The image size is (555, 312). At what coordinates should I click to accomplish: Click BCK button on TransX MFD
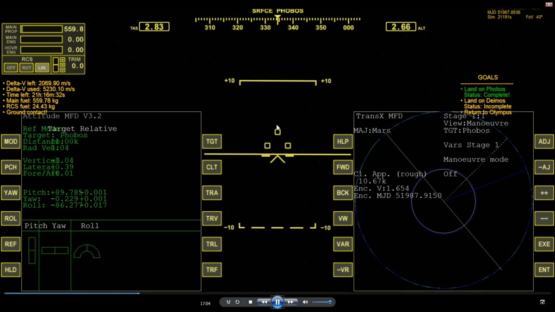343,193
